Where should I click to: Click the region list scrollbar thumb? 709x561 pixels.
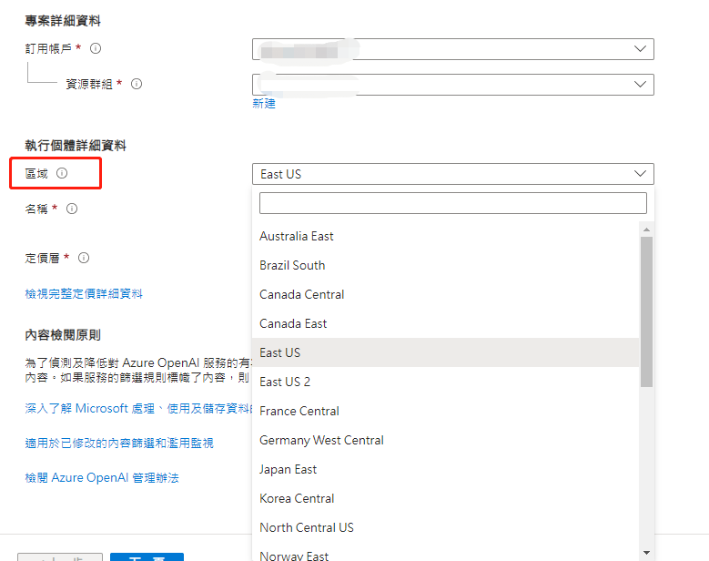point(646,310)
